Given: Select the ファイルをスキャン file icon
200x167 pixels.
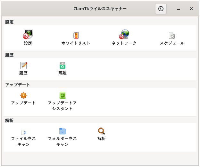Looking at the screenshot, I should tap(23, 131).
